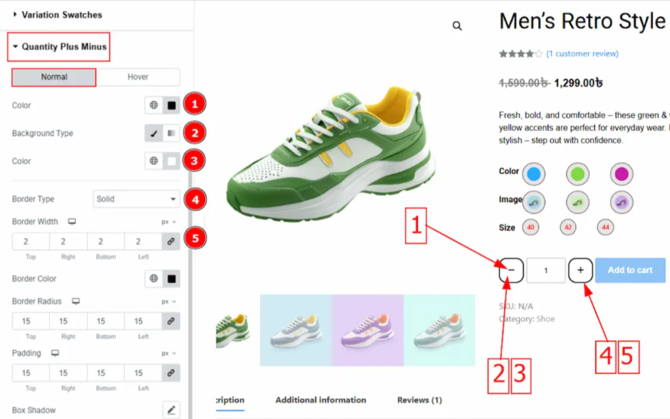The image size is (670, 419).
Task: Open the 1 customer review link
Action: 582,54
